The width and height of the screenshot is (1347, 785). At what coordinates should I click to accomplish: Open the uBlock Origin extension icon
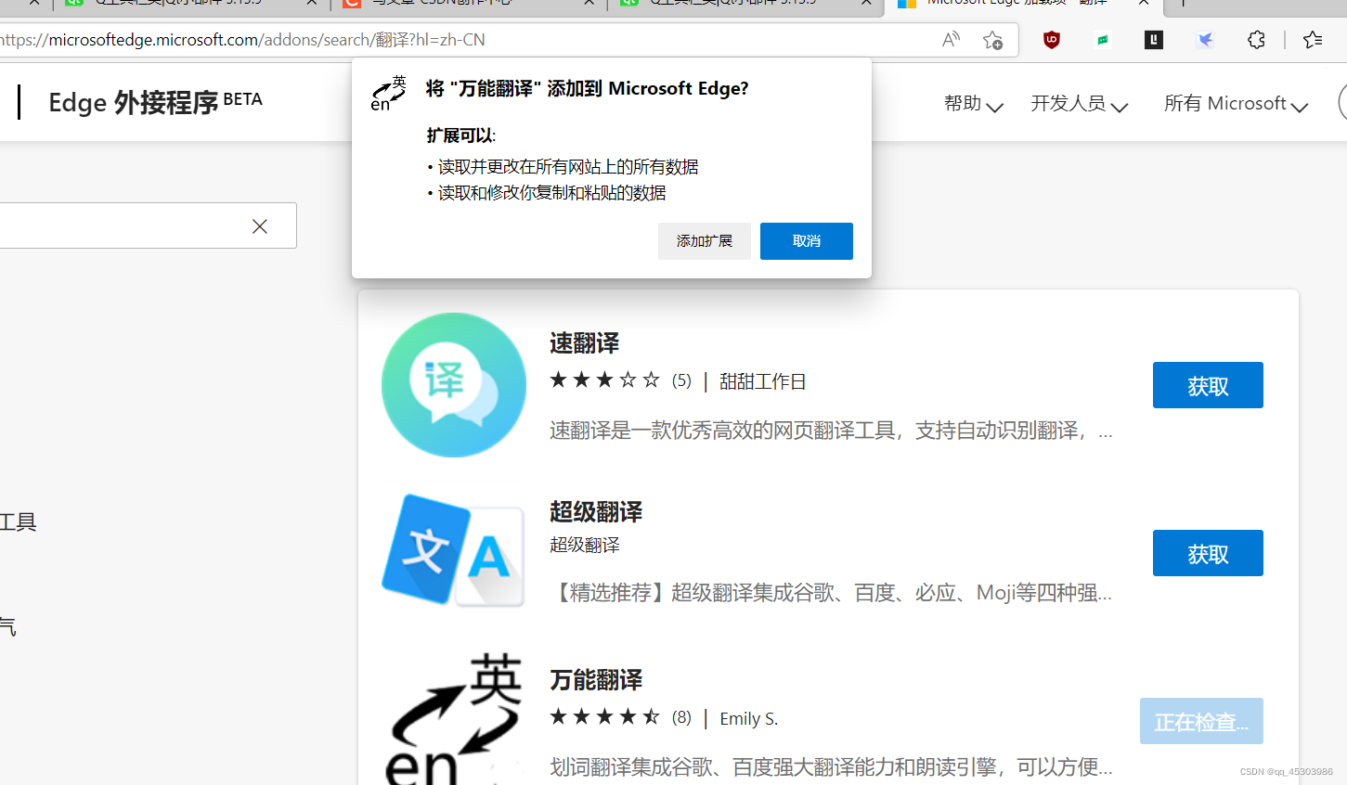click(1052, 40)
